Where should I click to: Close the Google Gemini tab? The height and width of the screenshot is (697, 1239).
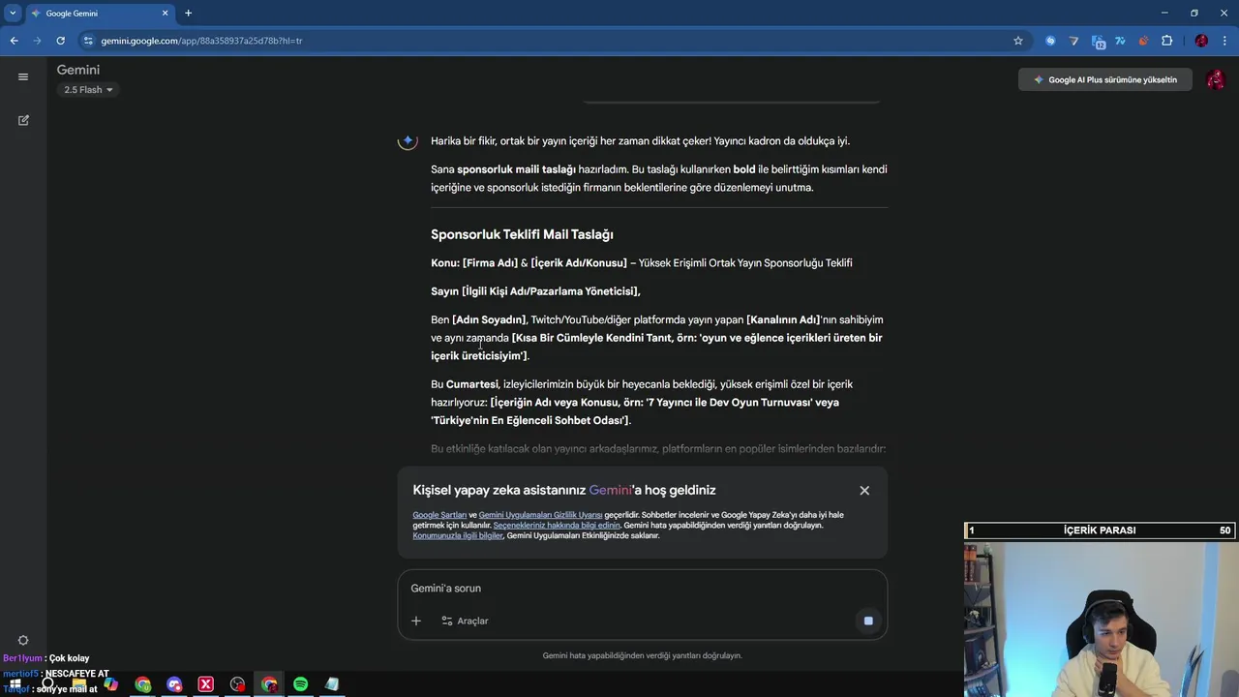(165, 14)
